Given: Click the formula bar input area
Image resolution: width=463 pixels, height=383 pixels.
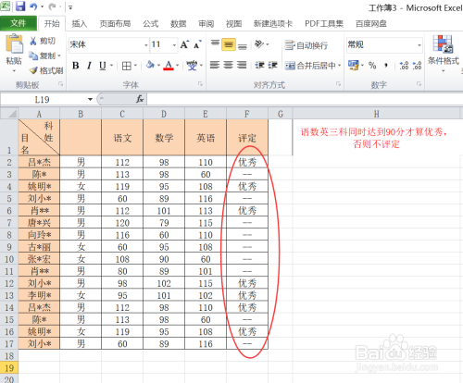Looking at the screenshot, I should [x=305, y=99].
